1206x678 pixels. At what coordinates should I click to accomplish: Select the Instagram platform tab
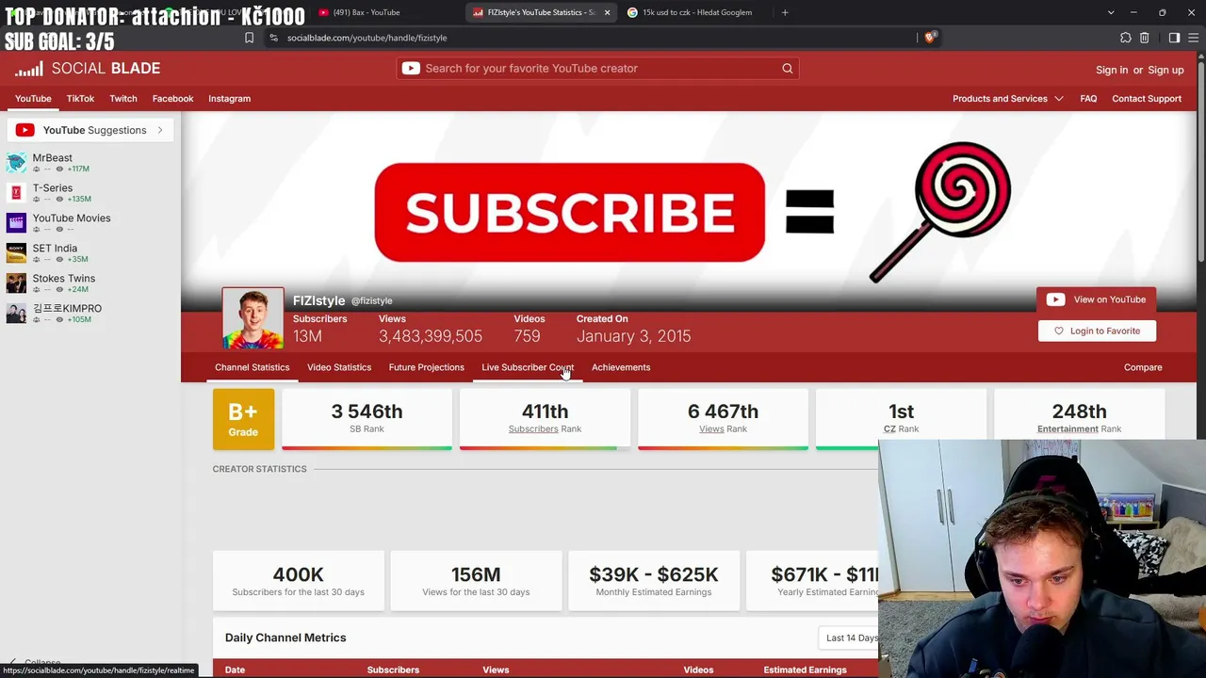(x=229, y=99)
